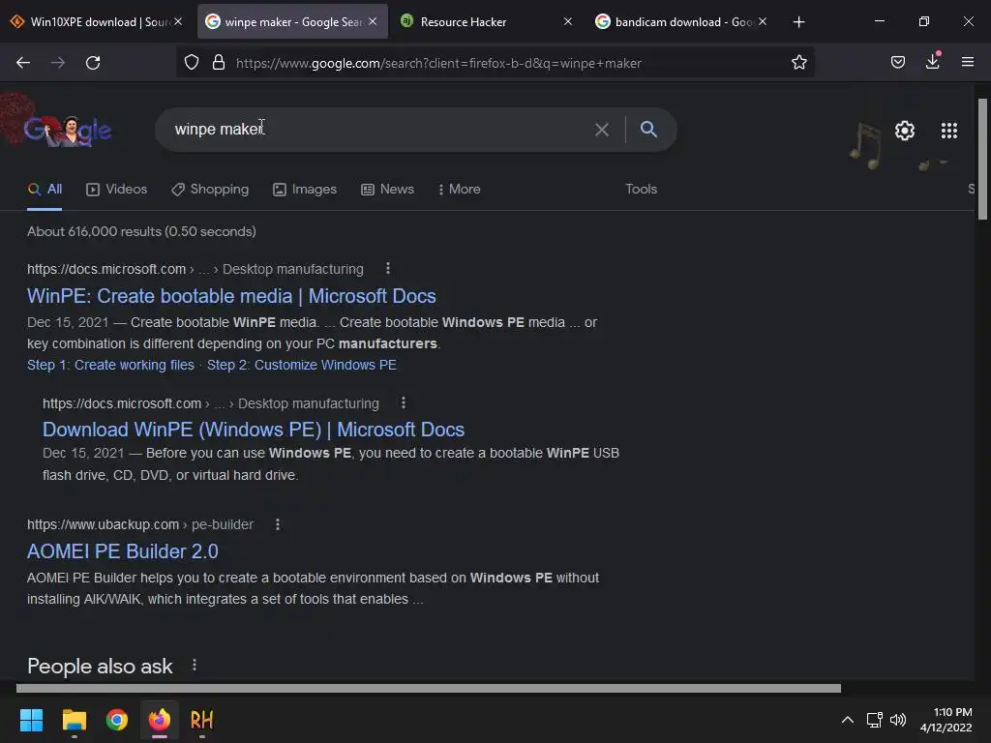Viewport: 991px width, 743px height.
Task: Open options for ubackup.com result
Action: point(278,524)
